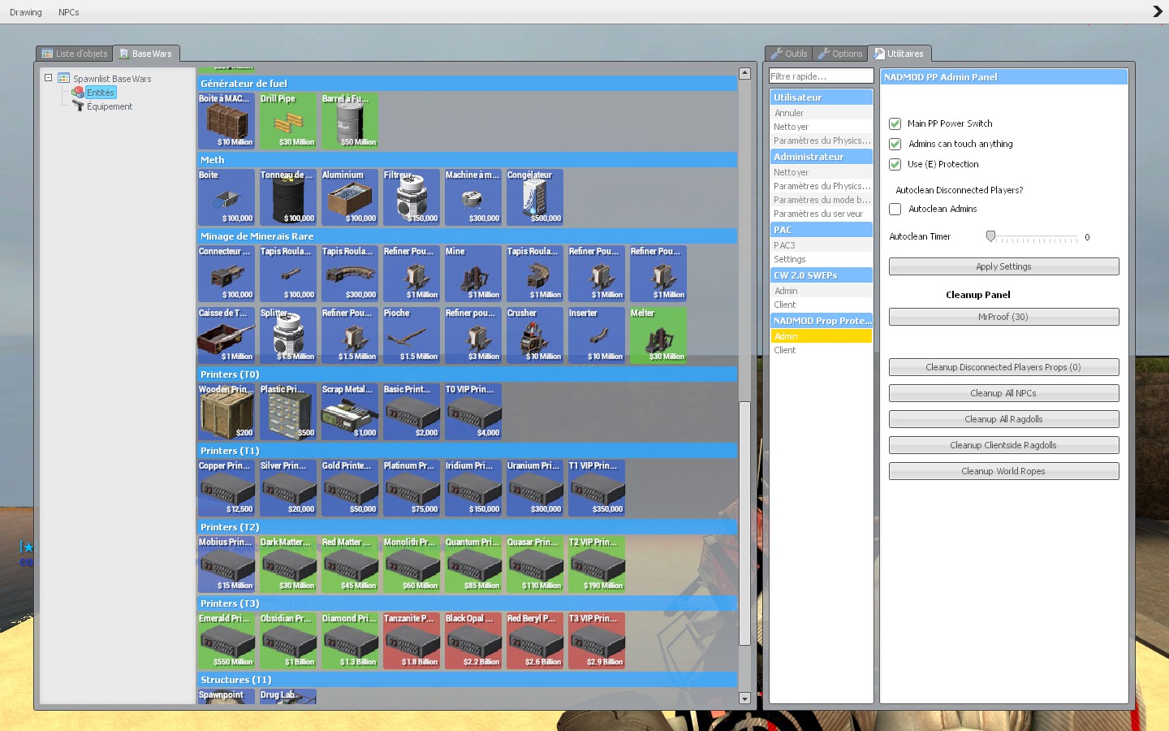This screenshot has width=1169, height=731.
Task: Enable Autoclean Admins checkbox
Action: (895, 209)
